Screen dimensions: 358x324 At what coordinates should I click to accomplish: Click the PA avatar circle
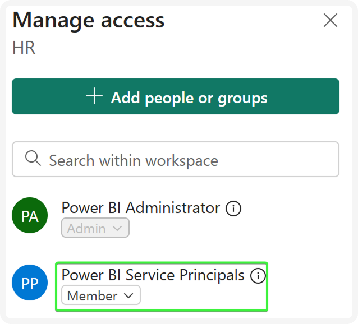tap(30, 215)
